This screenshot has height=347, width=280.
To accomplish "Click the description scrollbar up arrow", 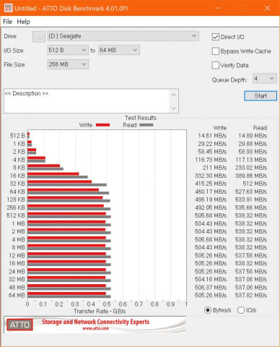I will click(x=174, y=95).
